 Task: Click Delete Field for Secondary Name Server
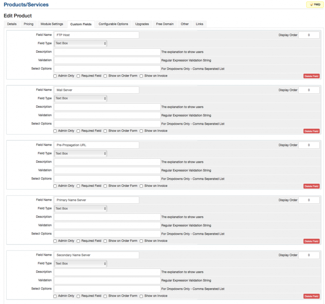click(311, 296)
